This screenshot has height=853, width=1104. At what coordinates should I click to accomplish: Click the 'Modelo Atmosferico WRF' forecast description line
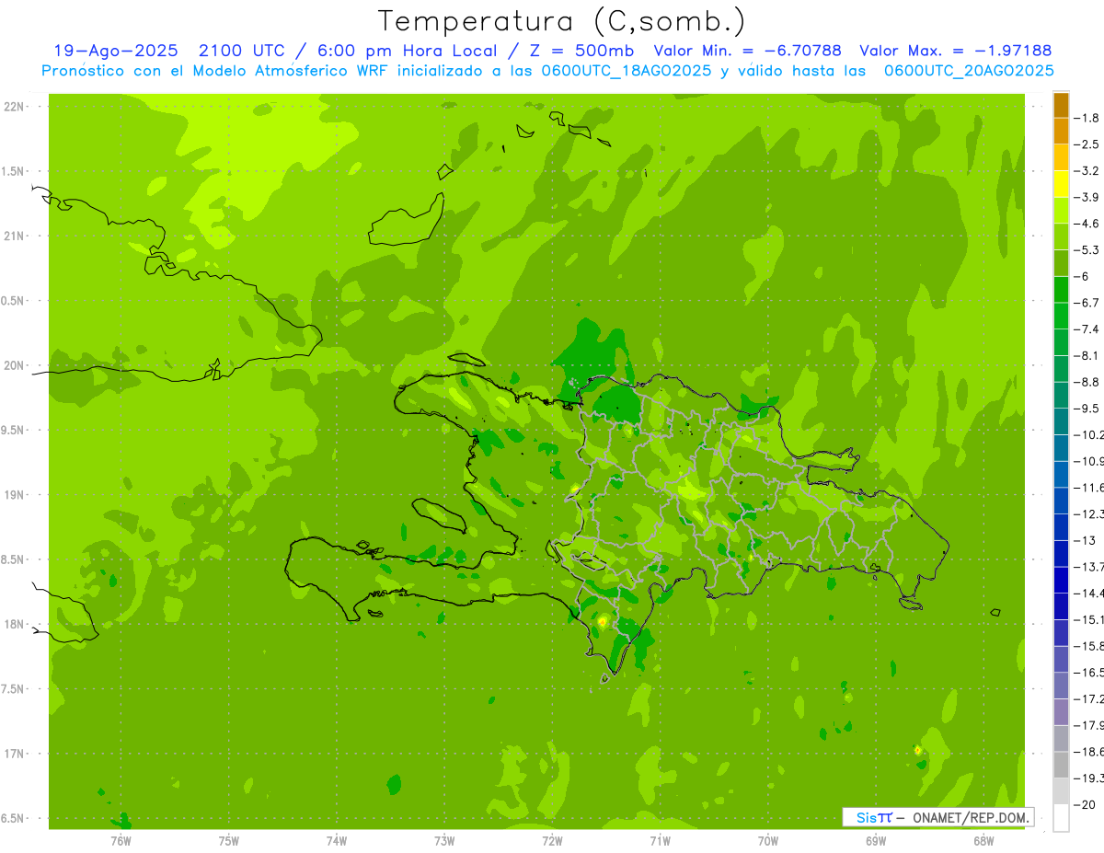coord(547,70)
